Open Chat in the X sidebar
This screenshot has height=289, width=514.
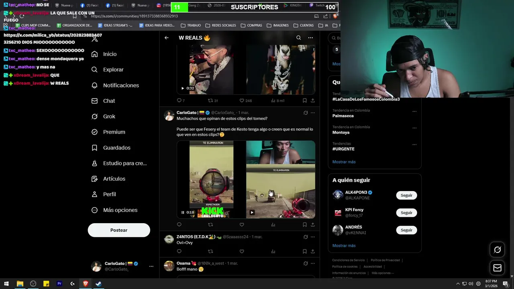coord(103,101)
